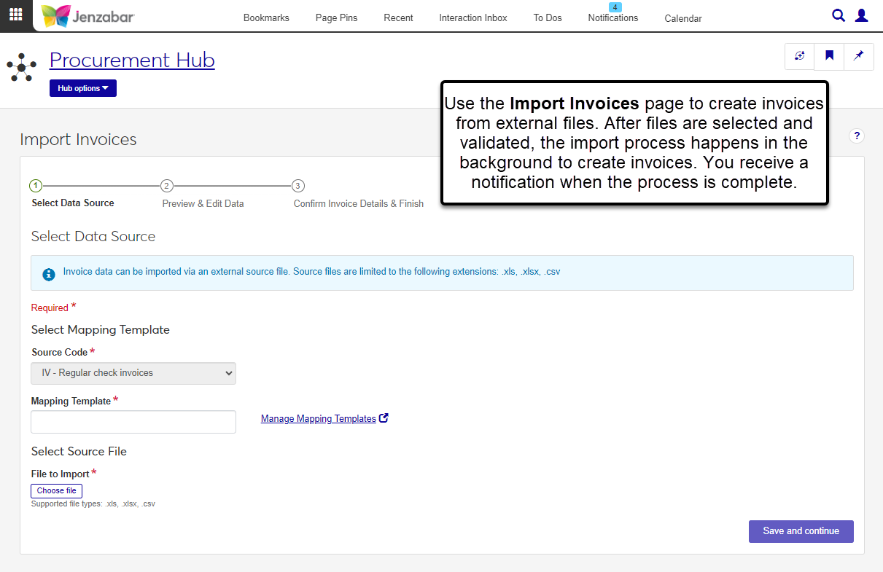Click the Procurement Hub network icon
This screenshot has width=883, height=572.
(x=22, y=67)
